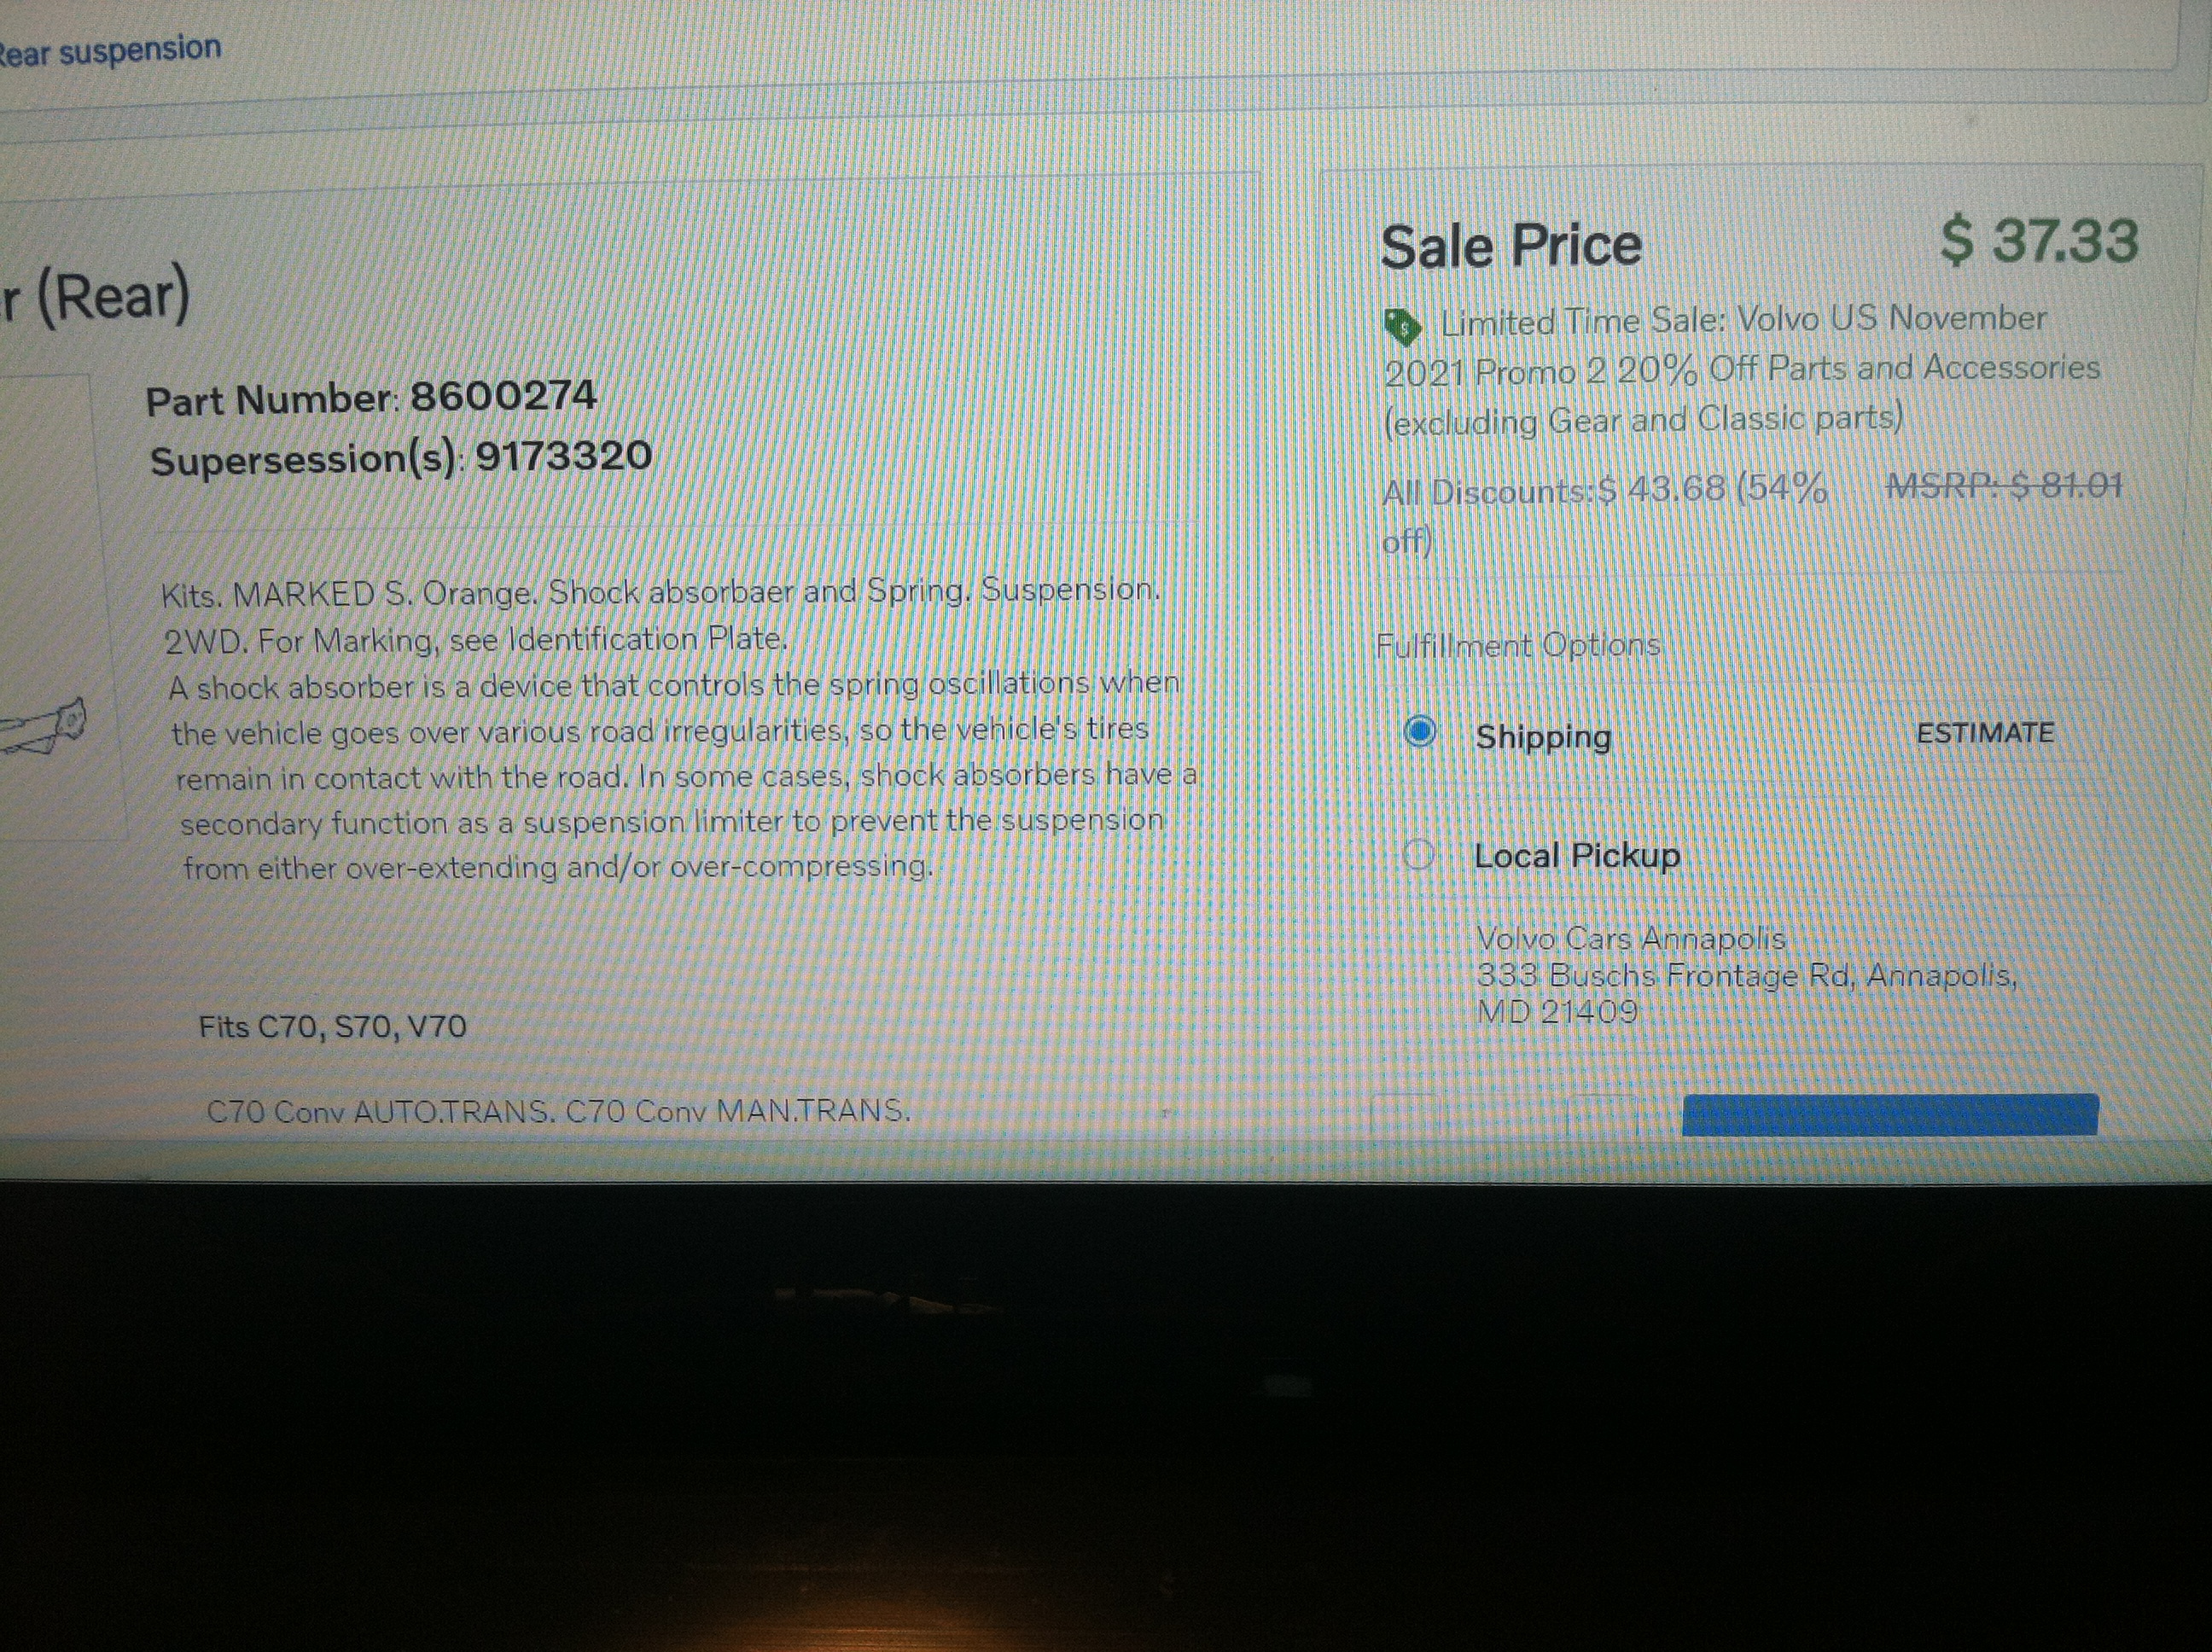Click the Fulfillment Options heading

coord(1518,645)
